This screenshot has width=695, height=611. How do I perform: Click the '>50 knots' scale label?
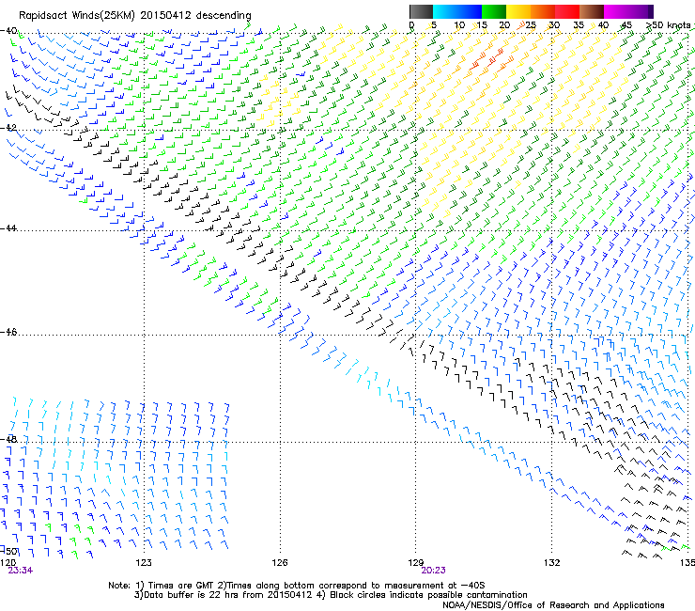[x=668, y=24]
